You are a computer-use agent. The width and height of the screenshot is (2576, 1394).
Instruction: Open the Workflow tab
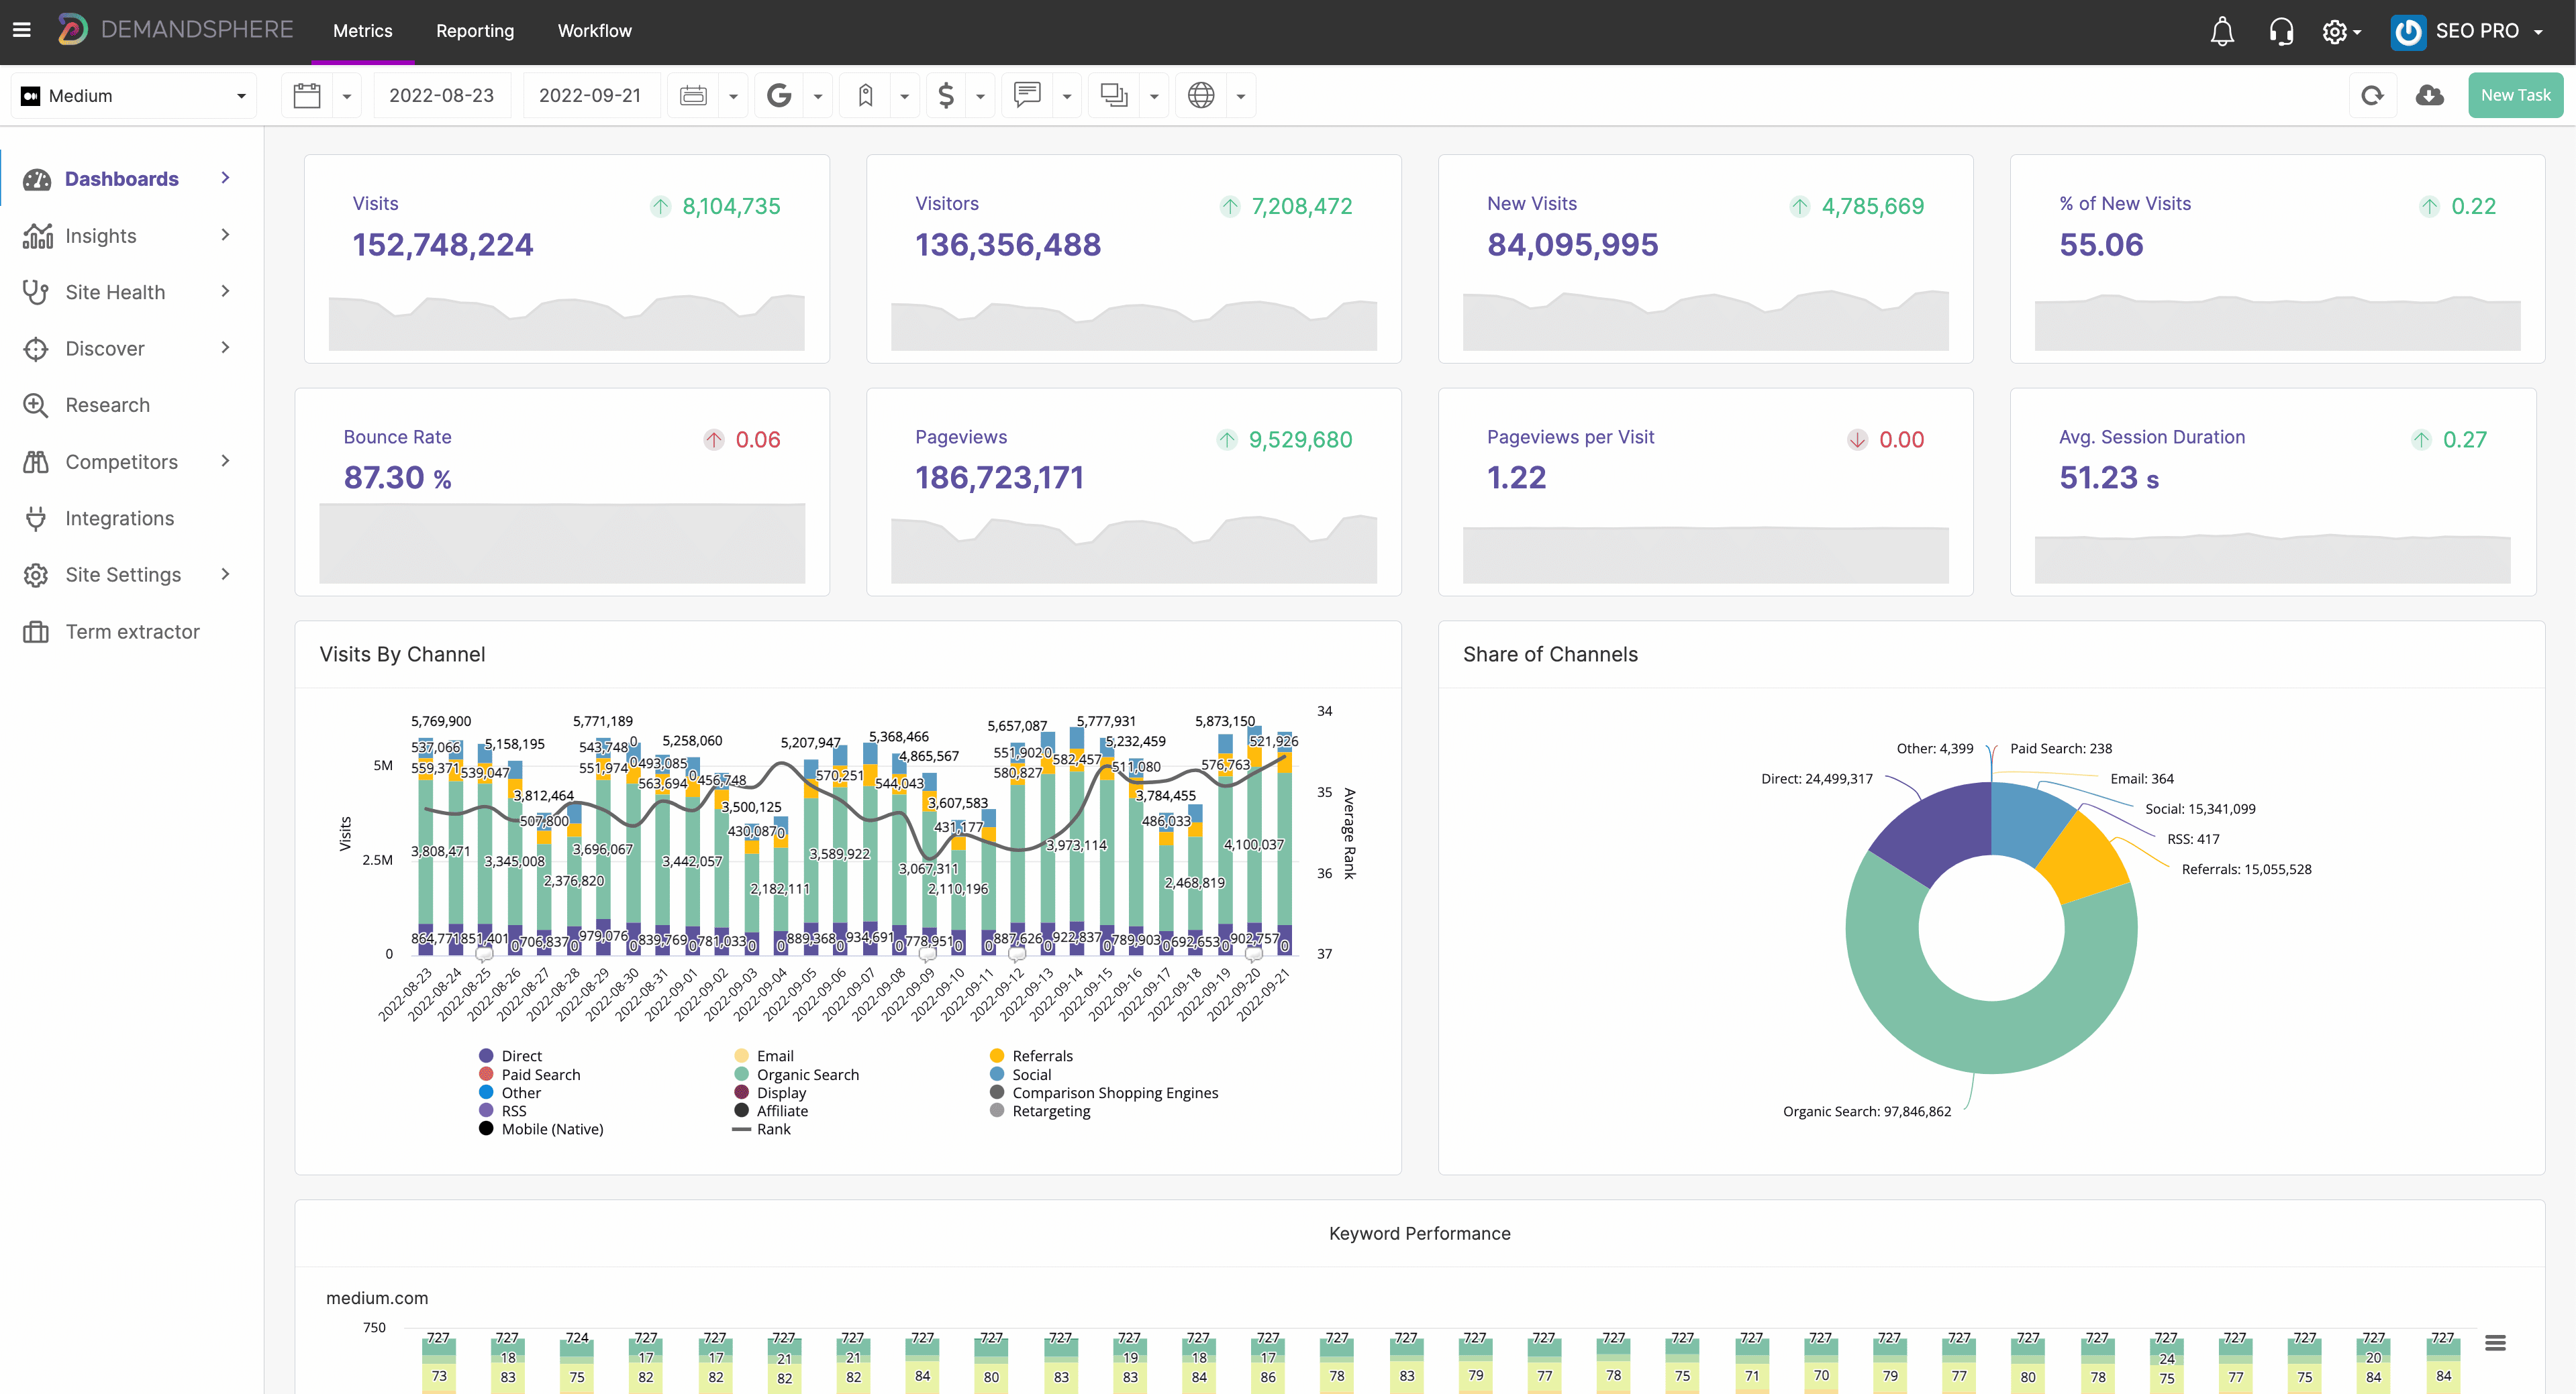[x=594, y=31]
